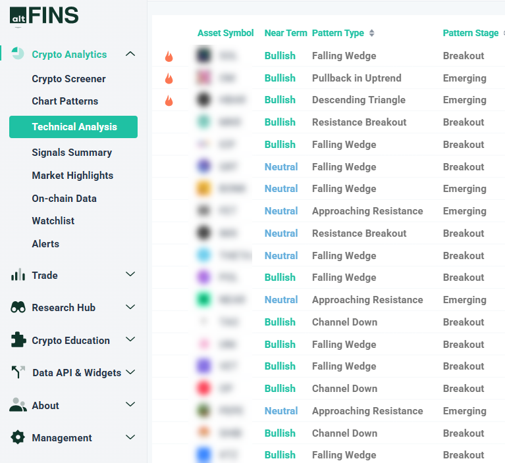This screenshot has height=463, width=505.
Task: Collapse the Crypto Analytics section chevron
Action: click(x=130, y=54)
